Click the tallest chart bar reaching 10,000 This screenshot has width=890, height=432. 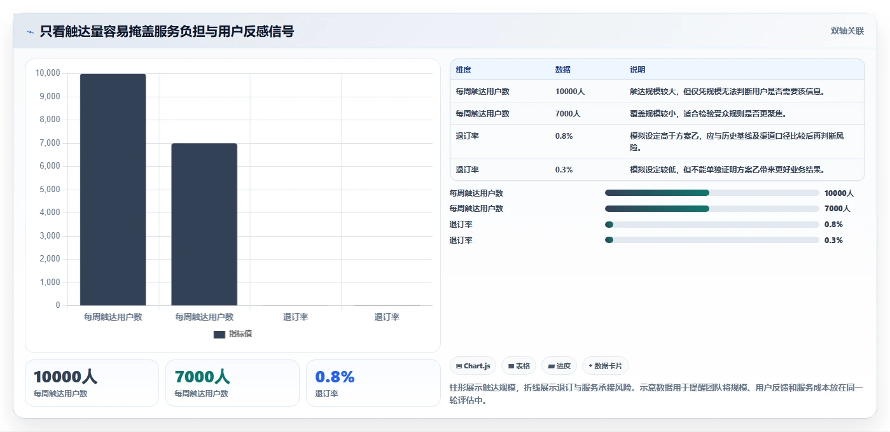tap(113, 190)
